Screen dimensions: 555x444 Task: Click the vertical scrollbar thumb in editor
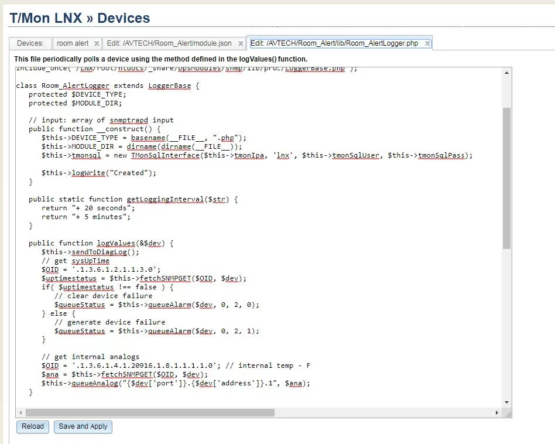pos(506,176)
